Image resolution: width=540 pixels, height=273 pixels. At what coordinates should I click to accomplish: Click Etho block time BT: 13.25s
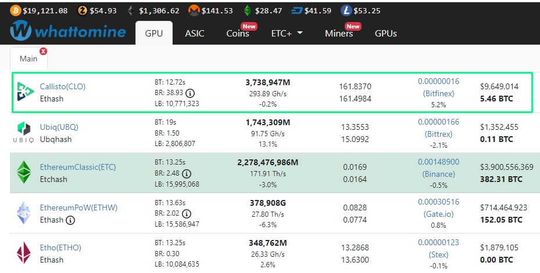(x=170, y=243)
